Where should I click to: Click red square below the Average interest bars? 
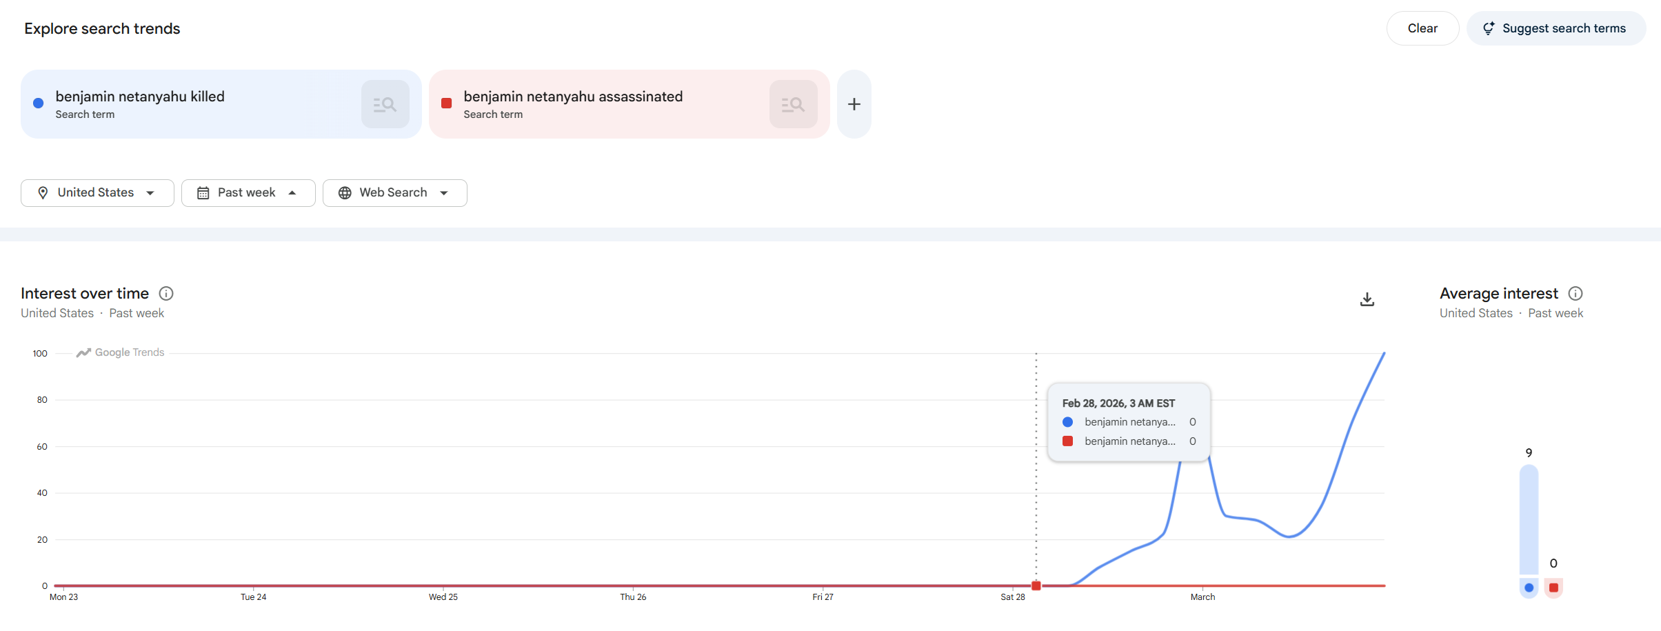[1553, 588]
